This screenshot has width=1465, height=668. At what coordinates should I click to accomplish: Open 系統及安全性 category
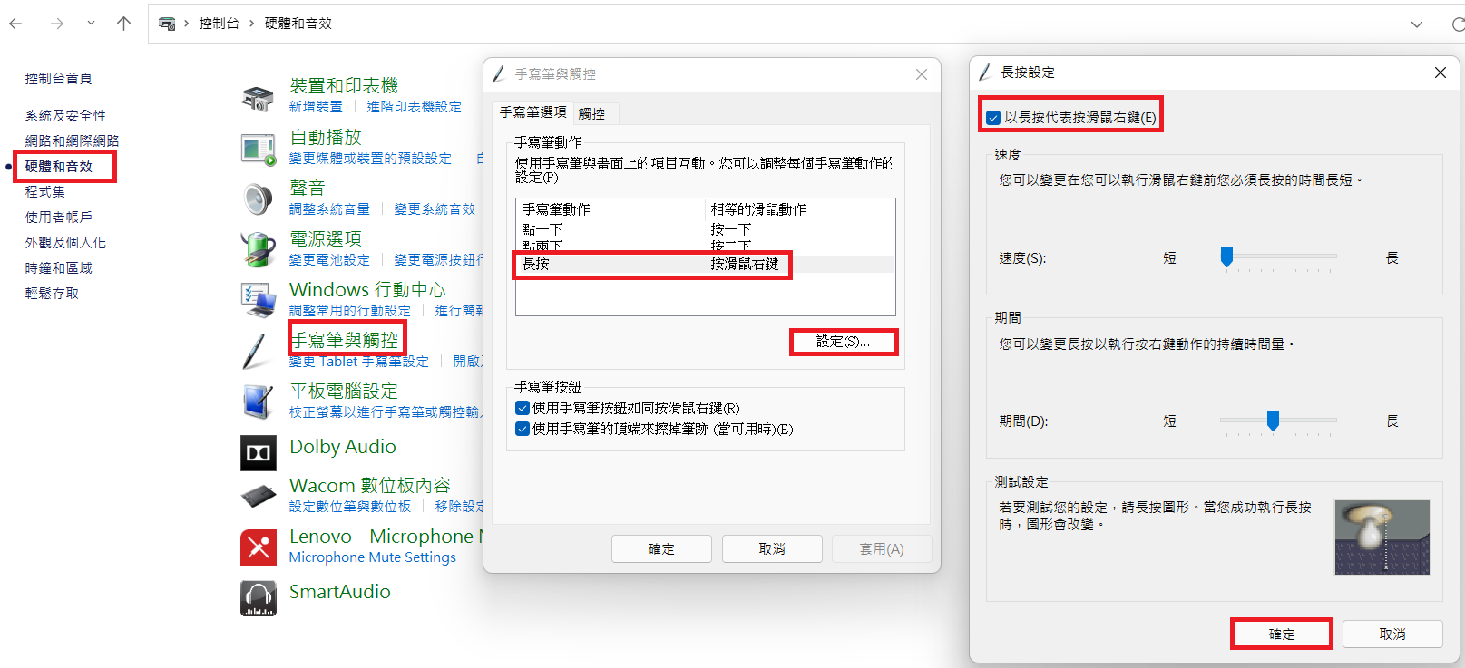pos(65,116)
